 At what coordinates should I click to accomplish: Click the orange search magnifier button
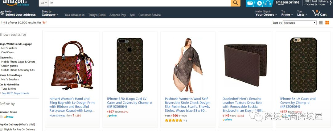pos(235,3)
